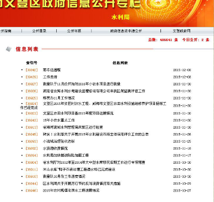Click the document icon beside 信息列表 heading
The width and height of the screenshot is (214, 202).
pos(9,49)
